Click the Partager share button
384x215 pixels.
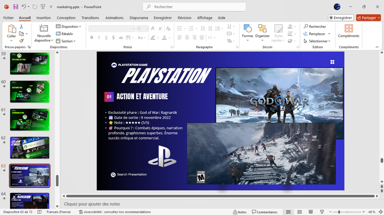click(368, 18)
